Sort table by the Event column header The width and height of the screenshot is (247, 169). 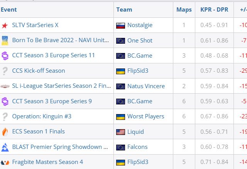8,10
